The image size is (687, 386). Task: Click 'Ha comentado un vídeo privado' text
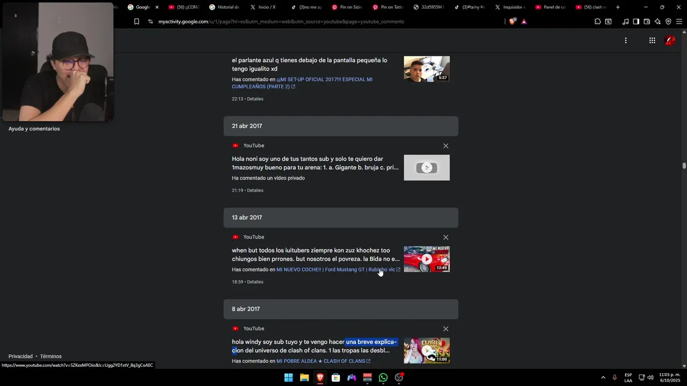(268, 178)
